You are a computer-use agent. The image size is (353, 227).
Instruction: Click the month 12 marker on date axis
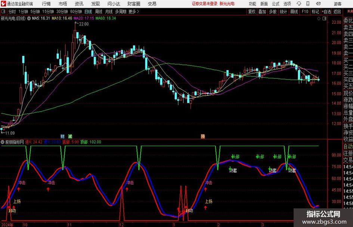(121, 225)
